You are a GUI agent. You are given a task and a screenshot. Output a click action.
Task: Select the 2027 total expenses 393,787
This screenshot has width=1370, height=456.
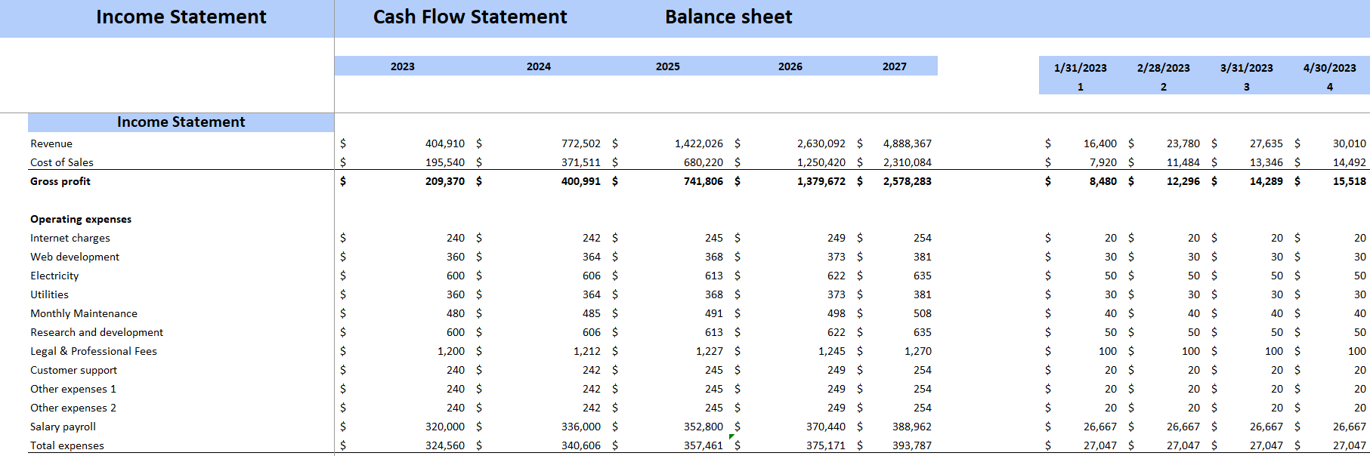pos(912,445)
